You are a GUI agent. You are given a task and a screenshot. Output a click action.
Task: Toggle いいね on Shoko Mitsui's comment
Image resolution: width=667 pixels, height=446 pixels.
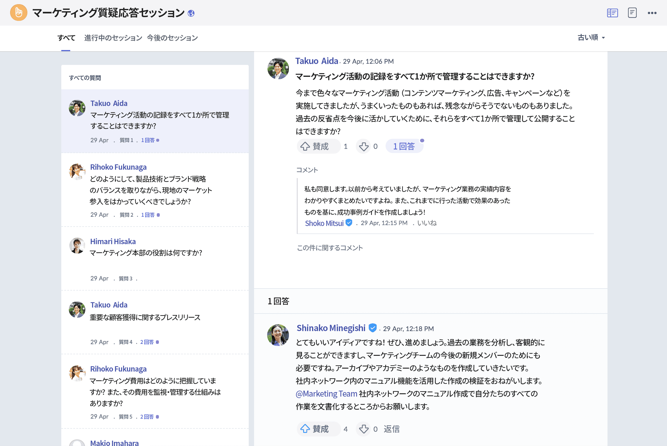(428, 223)
